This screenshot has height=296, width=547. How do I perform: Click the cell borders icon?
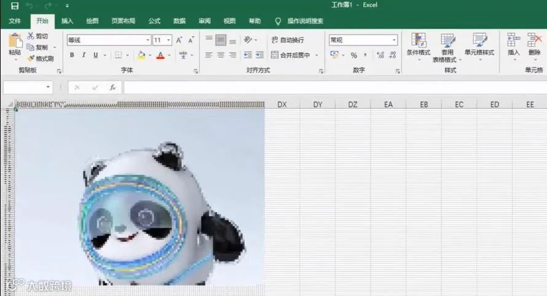pyautogui.click(x=119, y=55)
